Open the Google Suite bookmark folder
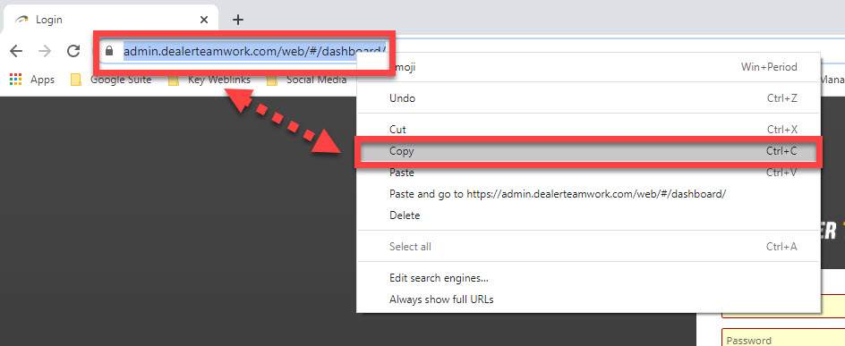The image size is (845, 346). (x=111, y=80)
